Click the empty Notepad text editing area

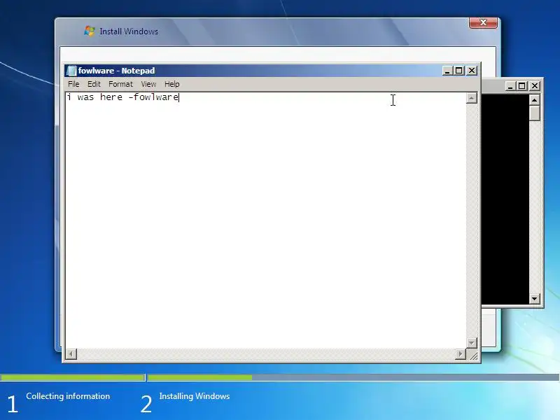pos(266,221)
